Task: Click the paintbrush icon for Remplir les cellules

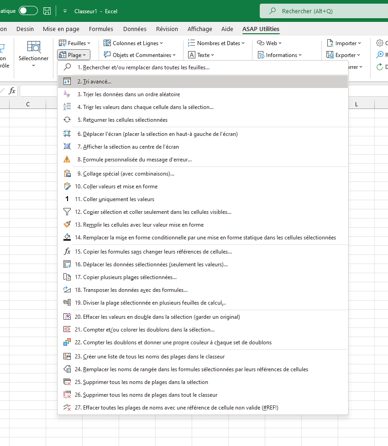Action: point(67,224)
